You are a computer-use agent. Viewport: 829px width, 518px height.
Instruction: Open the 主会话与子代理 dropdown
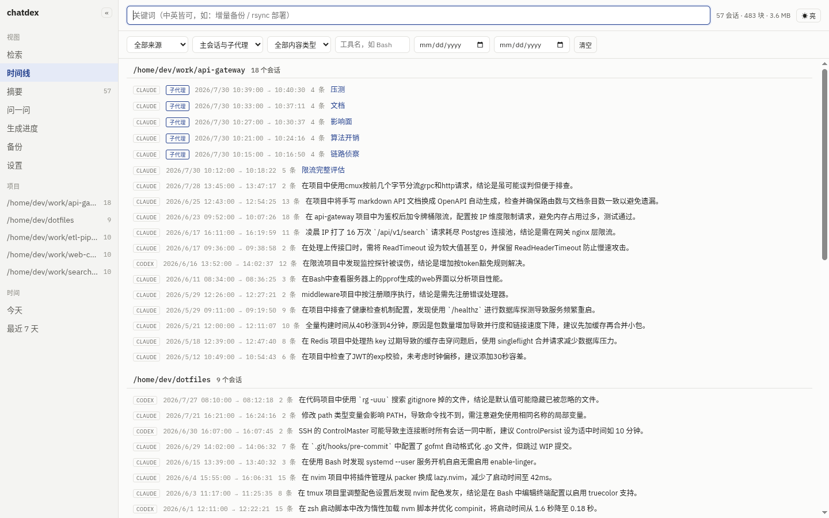click(x=227, y=45)
